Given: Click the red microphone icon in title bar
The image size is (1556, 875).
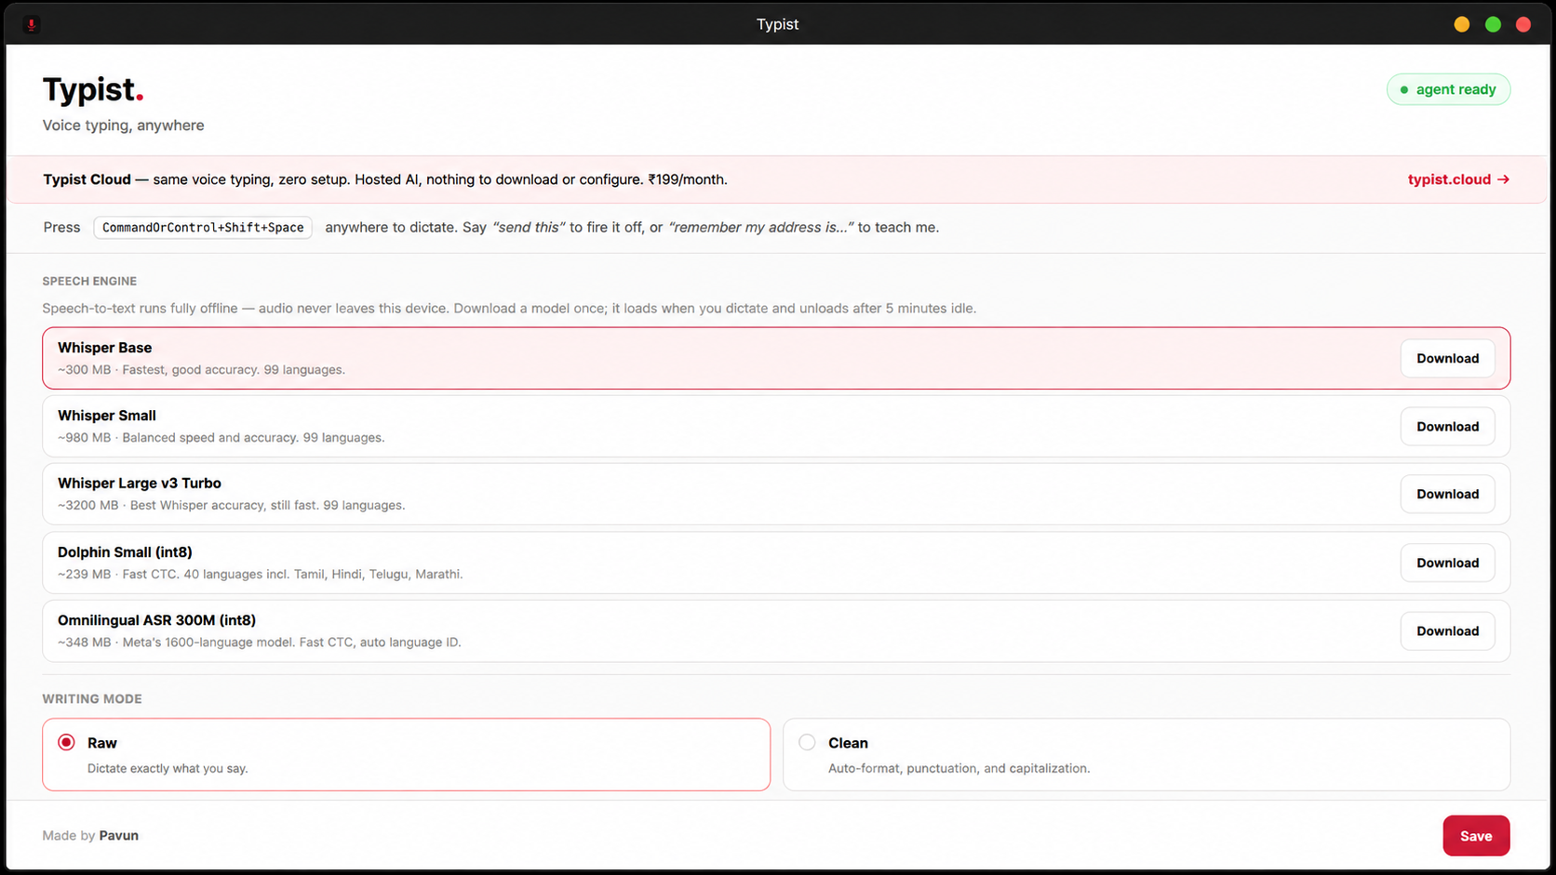Looking at the screenshot, I should click(32, 25).
